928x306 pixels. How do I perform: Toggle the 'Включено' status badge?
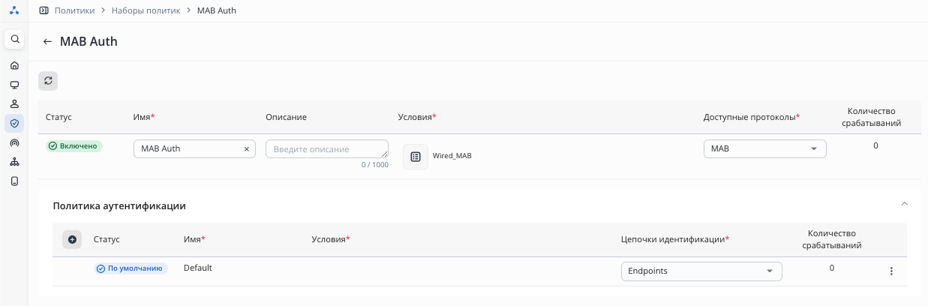click(x=74, y=146)
